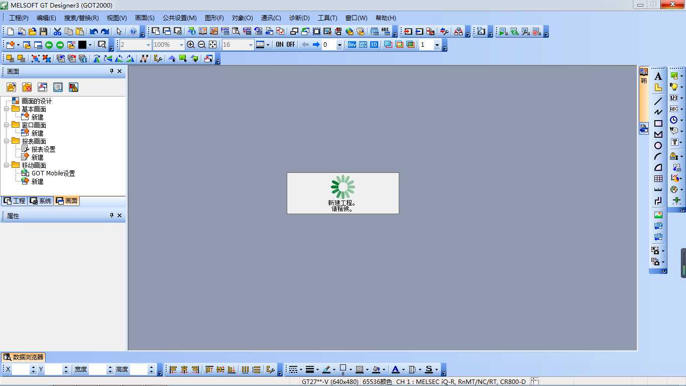Select GOT Mobile设置 in the tree
The image size is (686, 386).
point(53,173)
